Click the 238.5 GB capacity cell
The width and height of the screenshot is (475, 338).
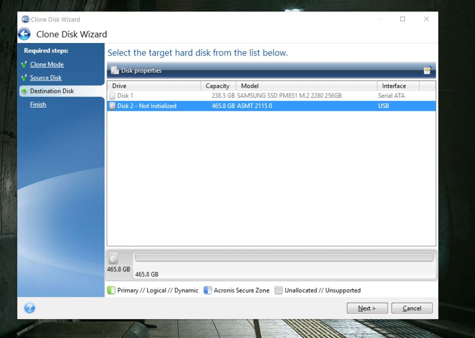[223, 96]
